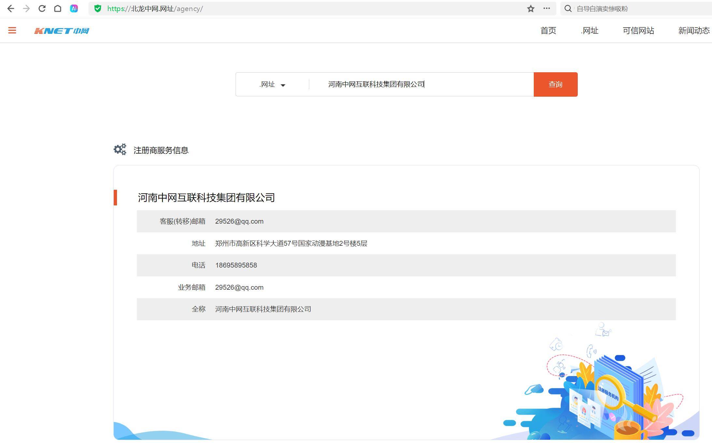Open the 新闻动态 navigation item
This screenshot has width=712, height=443.
[694, 31]
